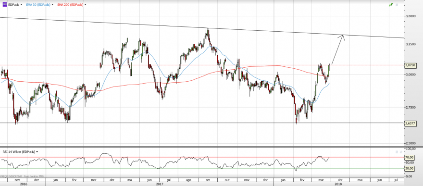Click the 2,7500 price axis value
This screenshot has height=186, width=423.
411,108
